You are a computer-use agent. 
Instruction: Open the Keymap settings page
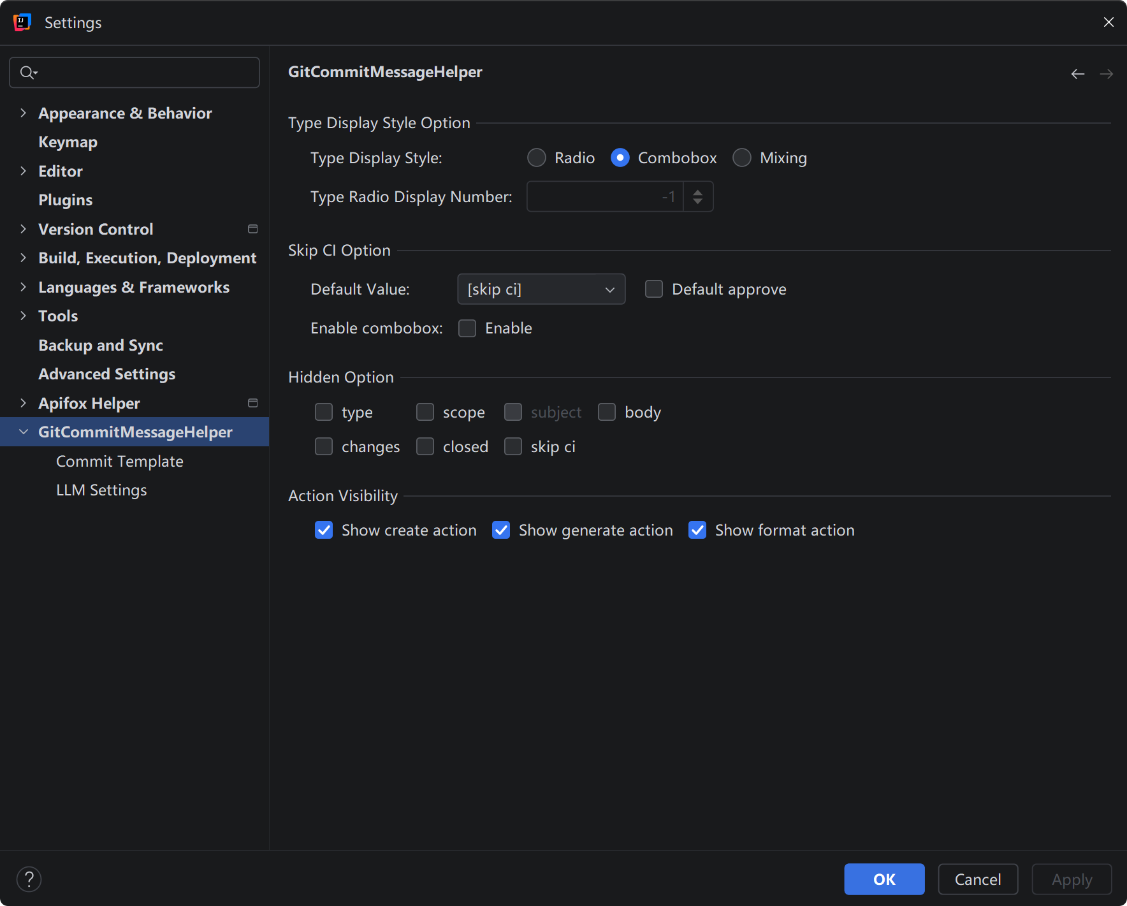68,142
